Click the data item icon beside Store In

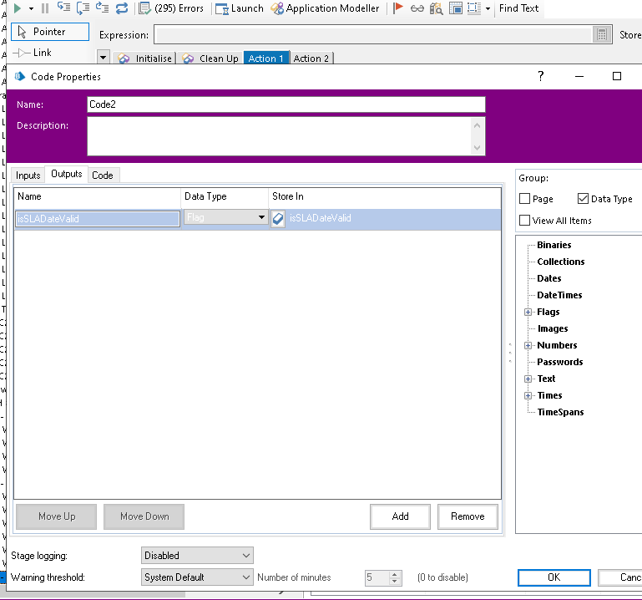click(278, 219)
